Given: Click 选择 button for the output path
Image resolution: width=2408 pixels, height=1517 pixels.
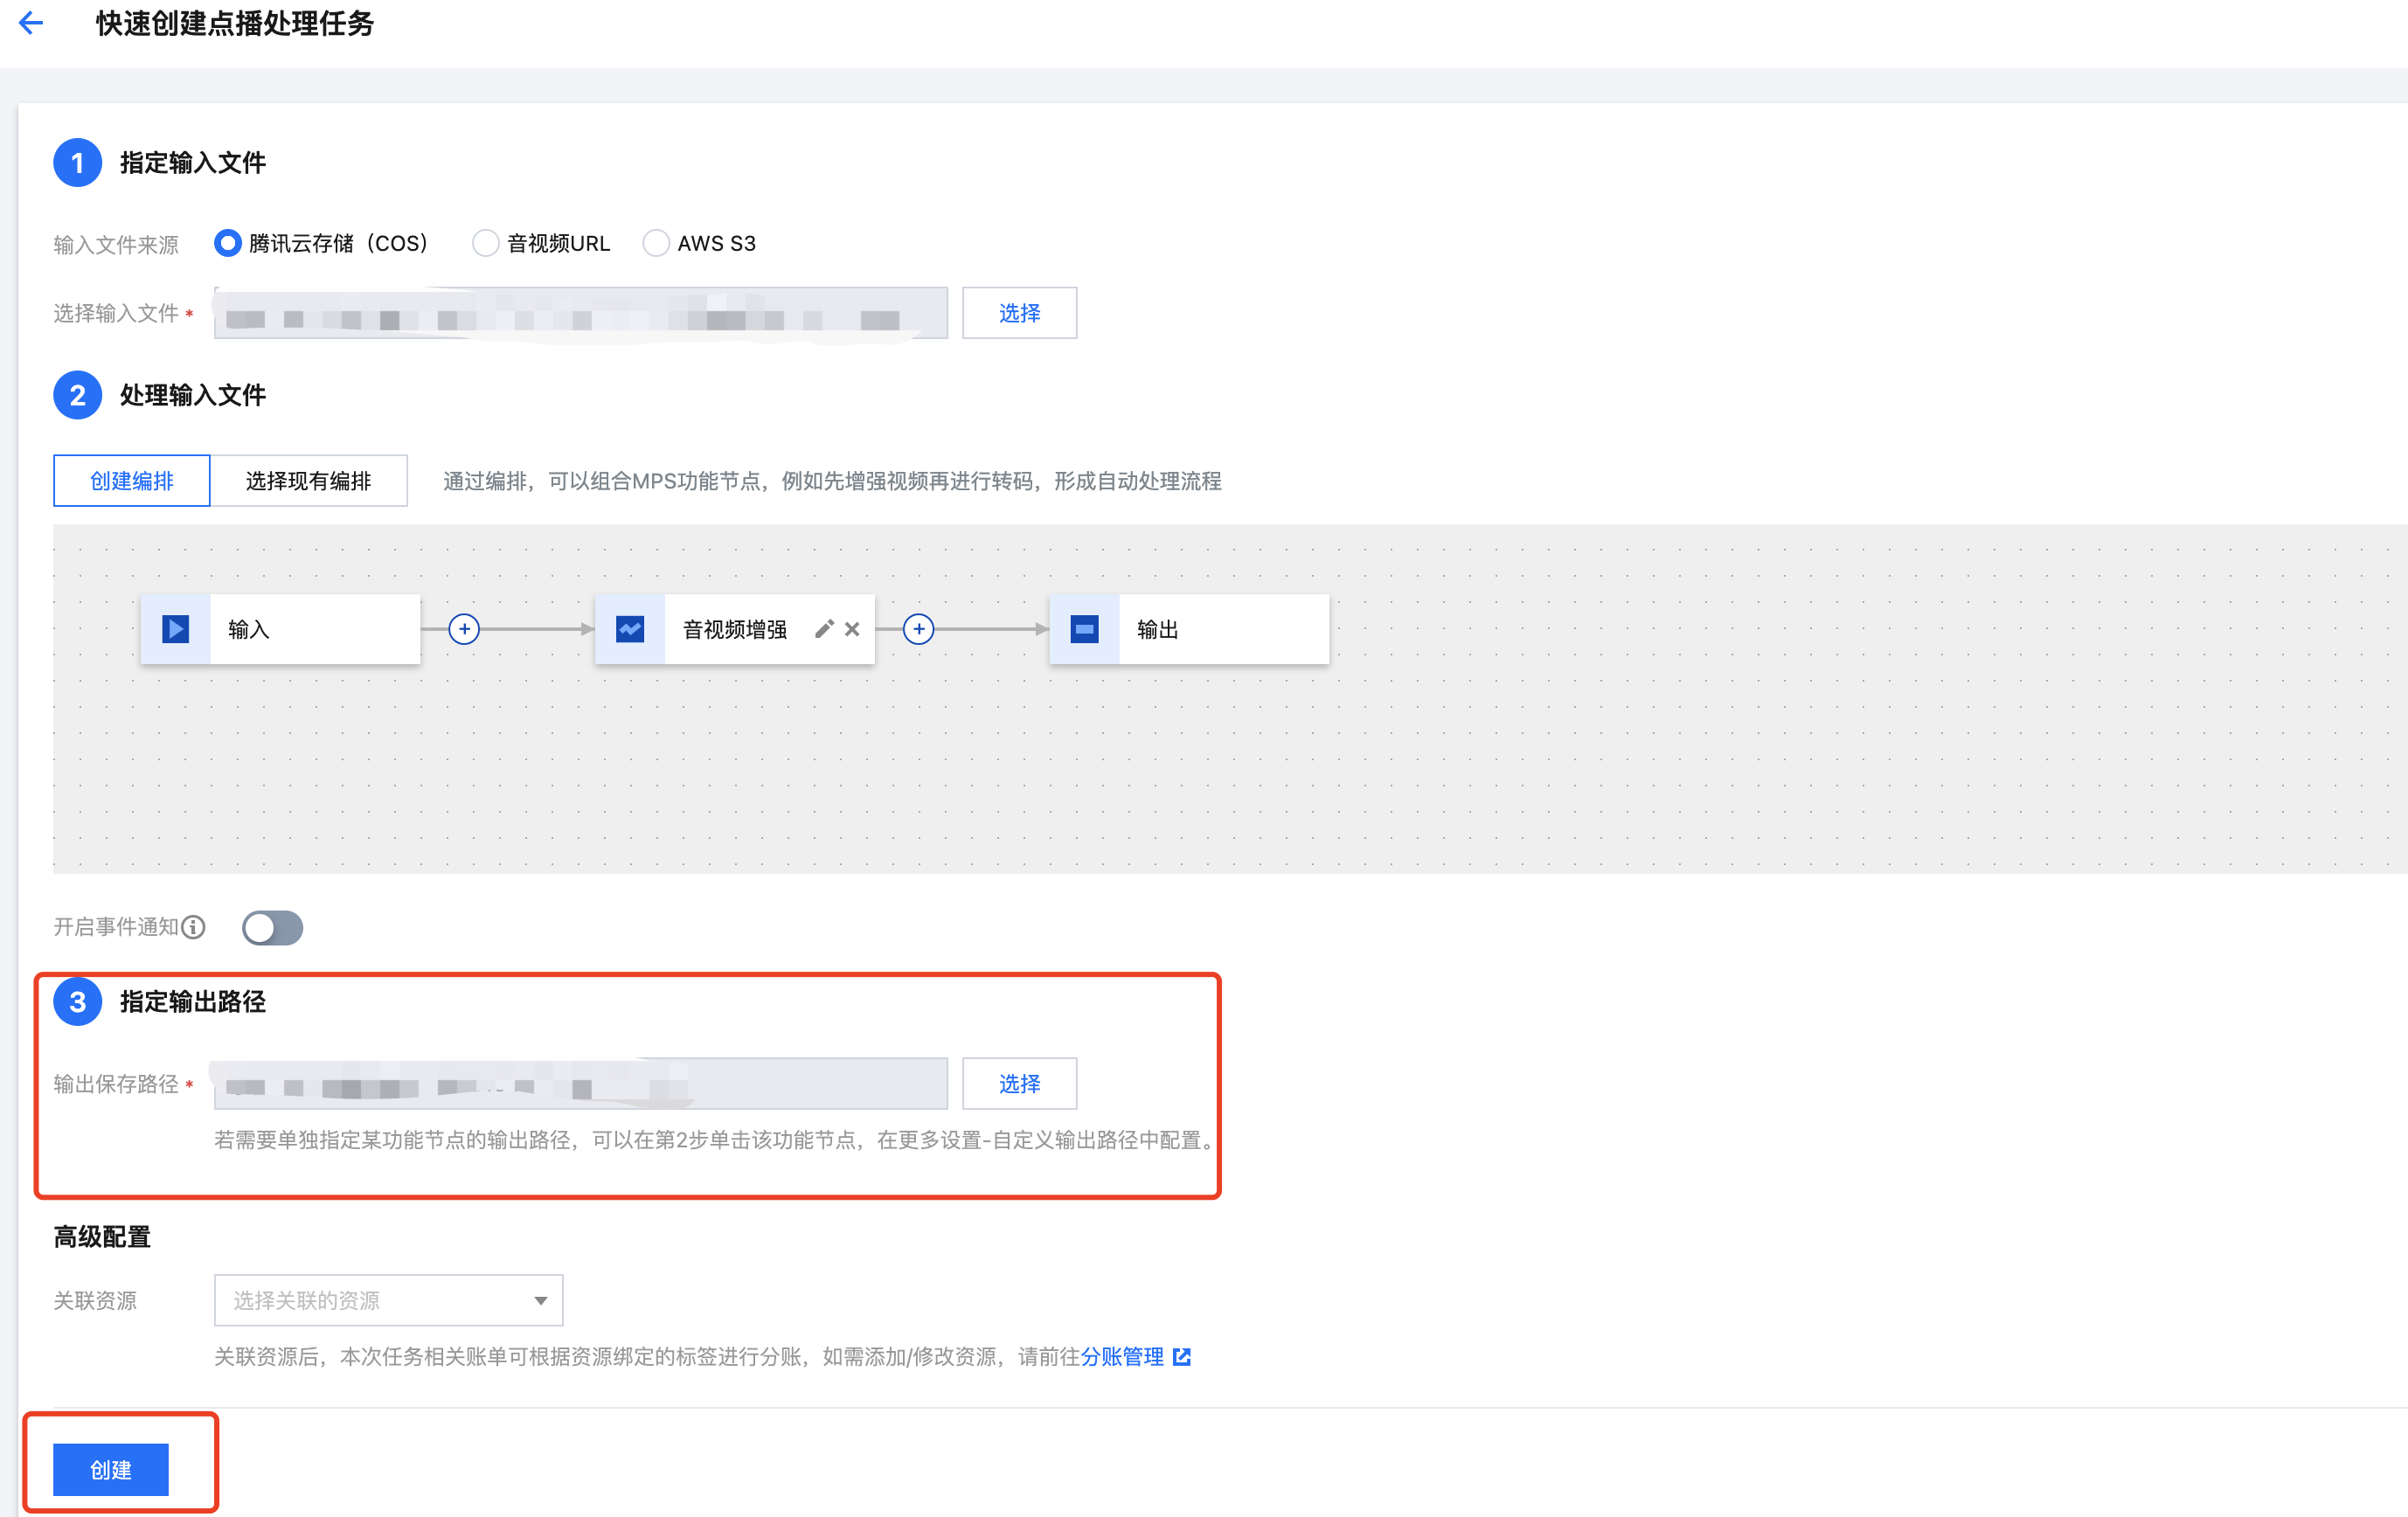Looking at the screenshot, I should [x=1019, y=1083].
